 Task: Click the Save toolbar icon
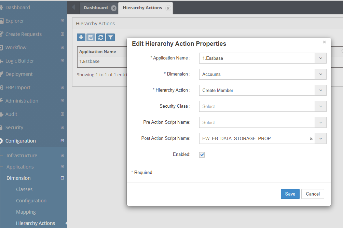tap(91, 37)
